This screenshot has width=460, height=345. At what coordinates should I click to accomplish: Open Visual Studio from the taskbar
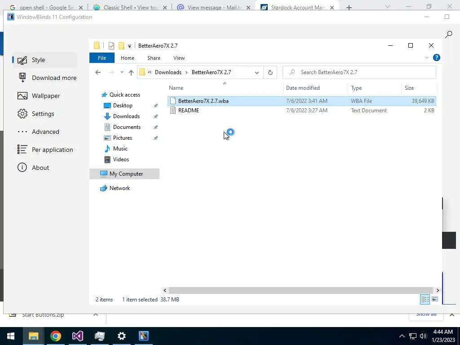[x=77, y=336]
